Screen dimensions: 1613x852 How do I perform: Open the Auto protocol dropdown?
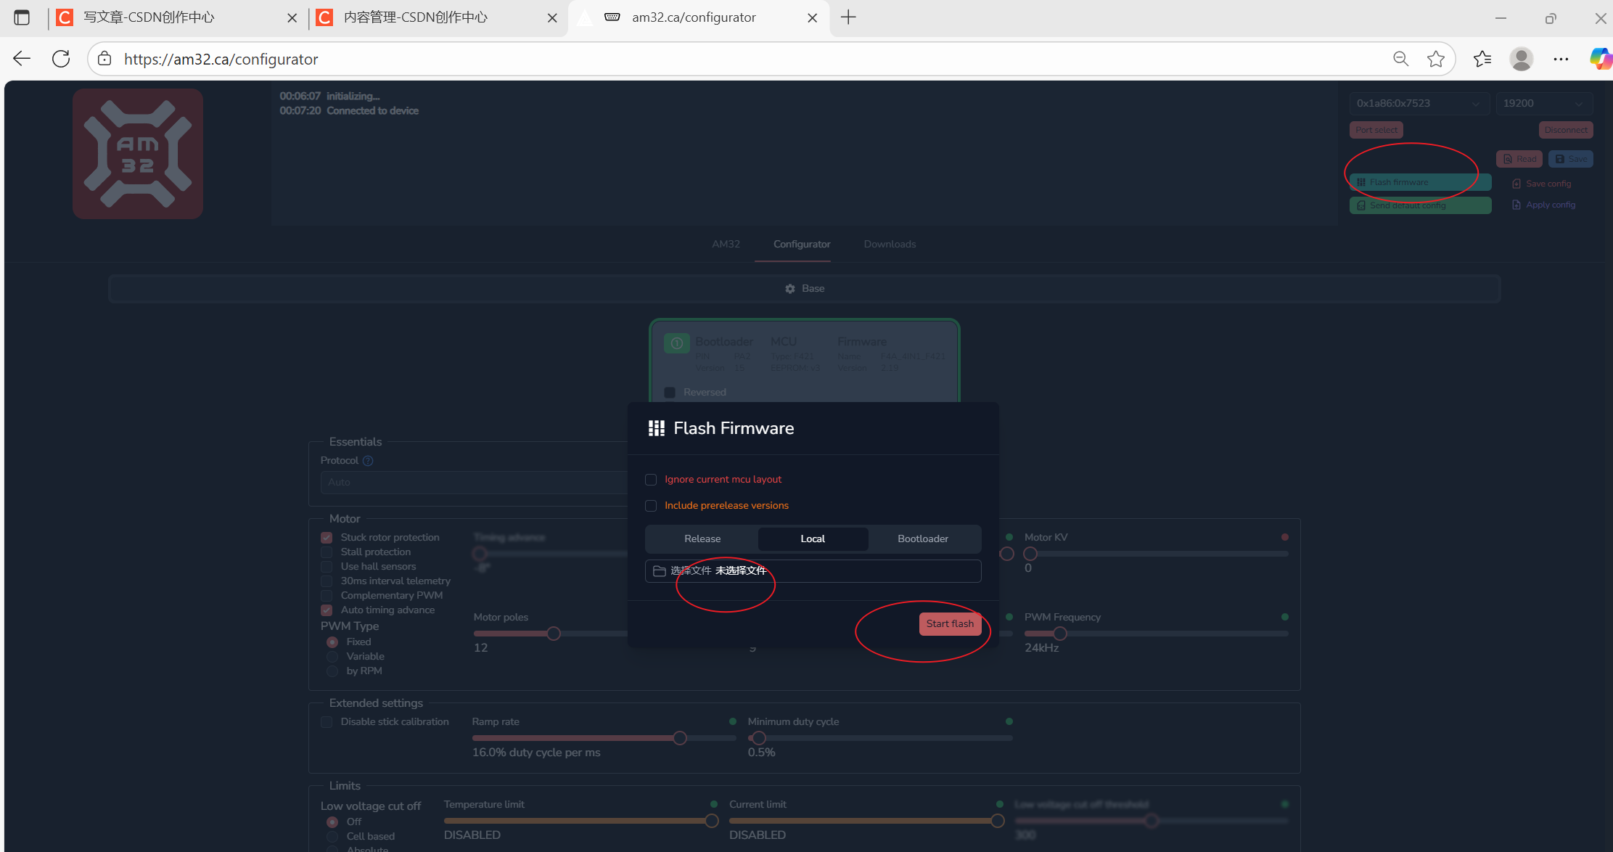472,483
